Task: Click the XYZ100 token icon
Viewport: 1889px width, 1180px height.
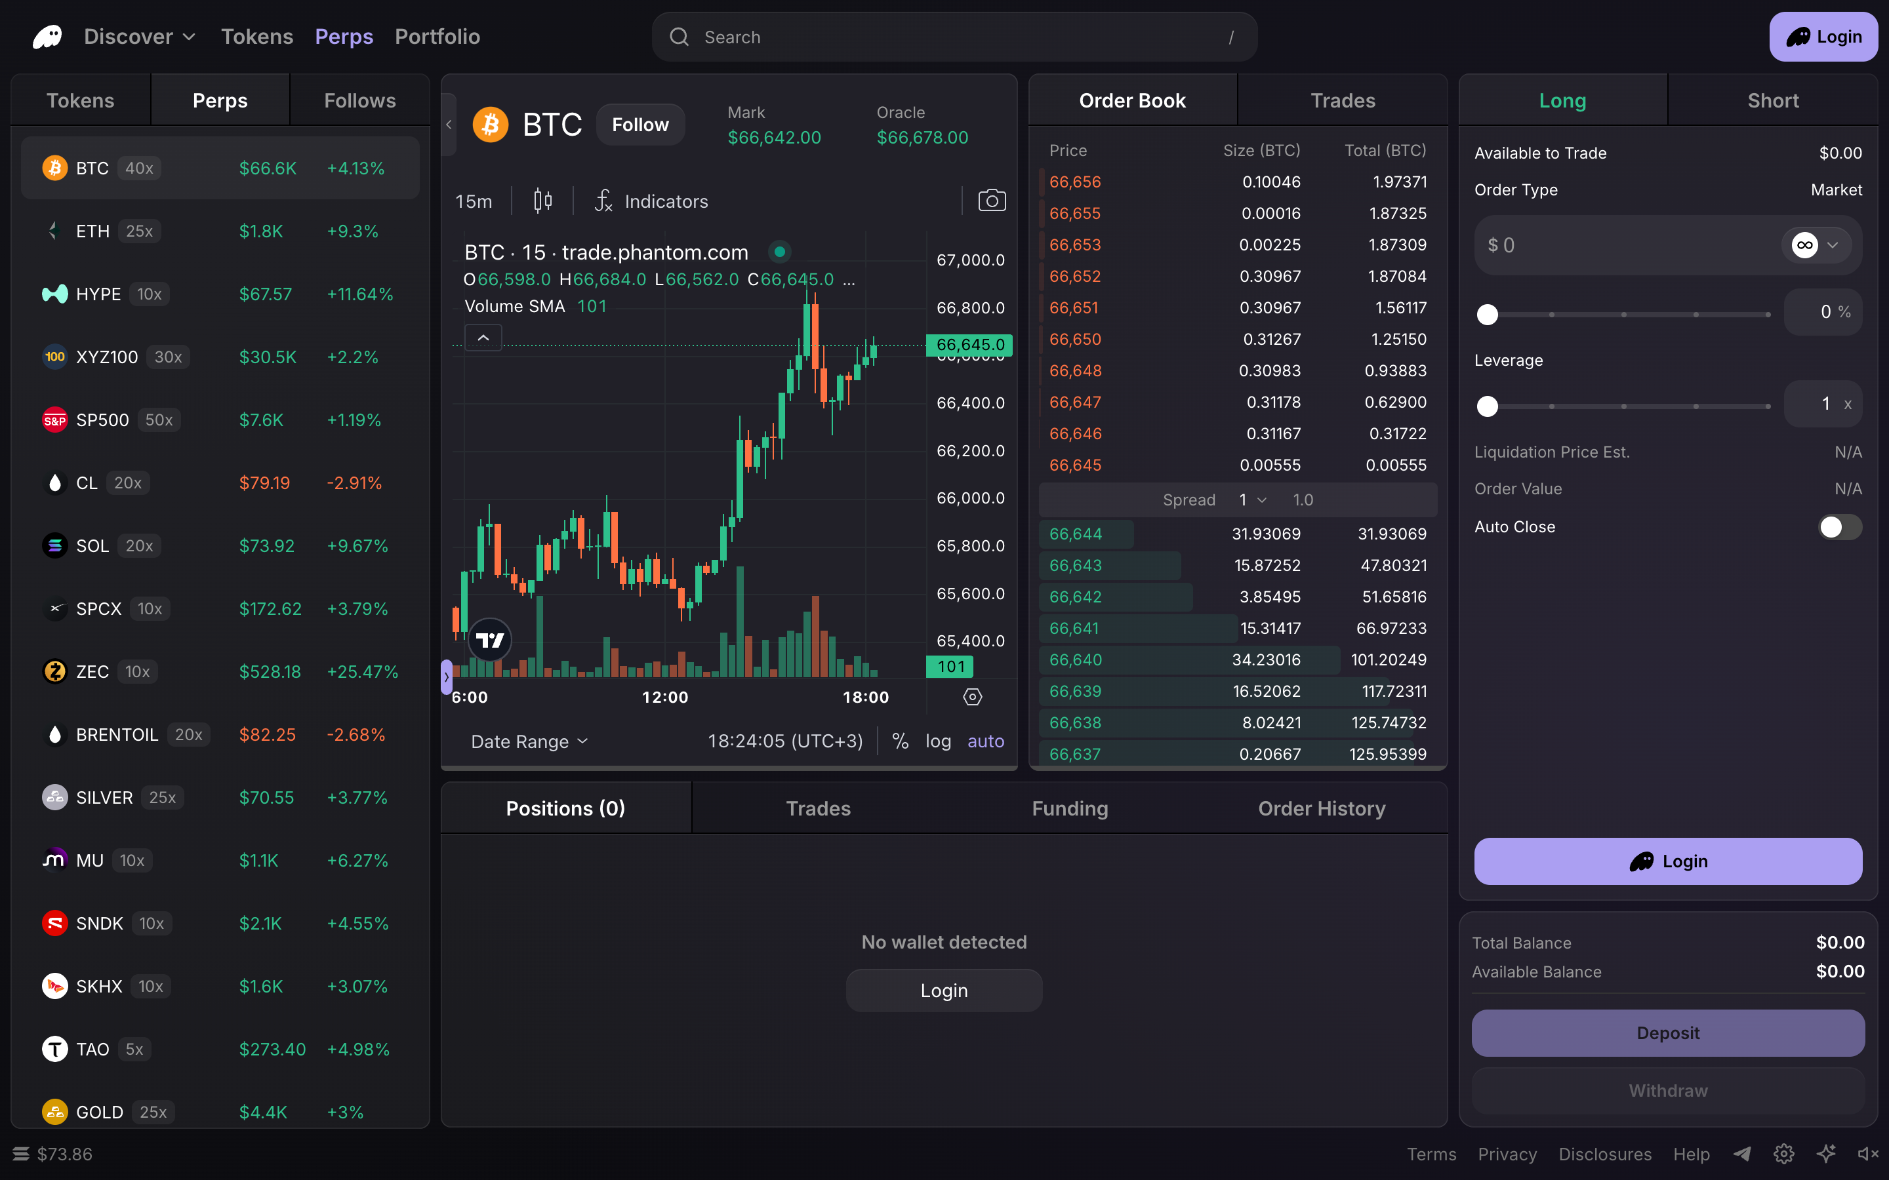Action: (x=54, y=357)
